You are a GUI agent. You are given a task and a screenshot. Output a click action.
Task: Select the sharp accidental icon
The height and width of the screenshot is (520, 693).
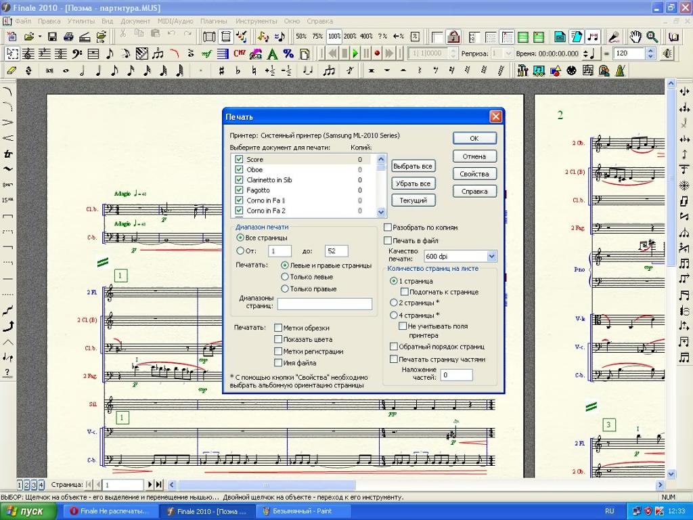pyautogui.click(x=221, y=70)
